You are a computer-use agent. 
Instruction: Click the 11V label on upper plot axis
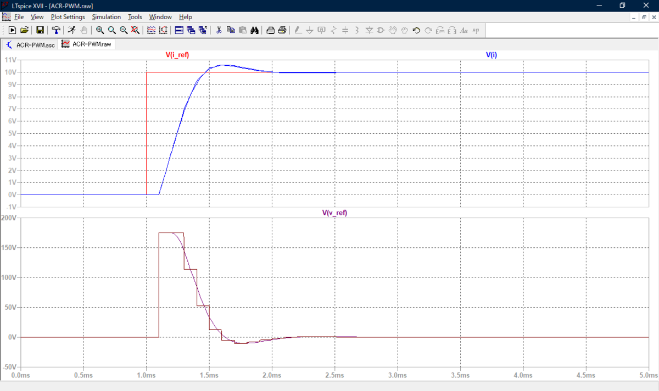coord(11,60)
